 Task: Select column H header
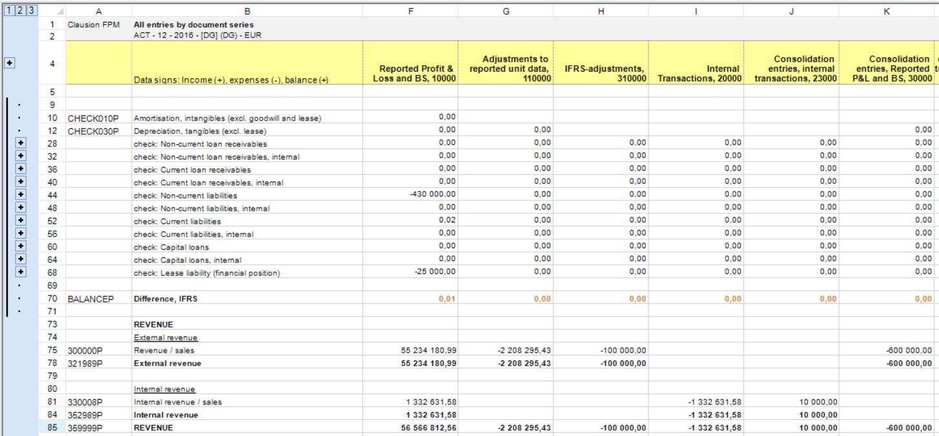tap(601, 12)
